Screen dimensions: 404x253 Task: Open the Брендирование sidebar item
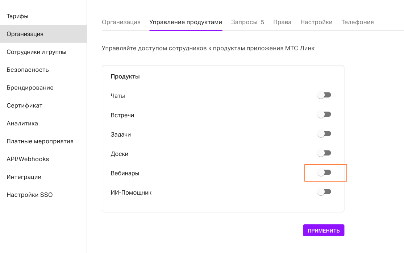tap(30, 88)
